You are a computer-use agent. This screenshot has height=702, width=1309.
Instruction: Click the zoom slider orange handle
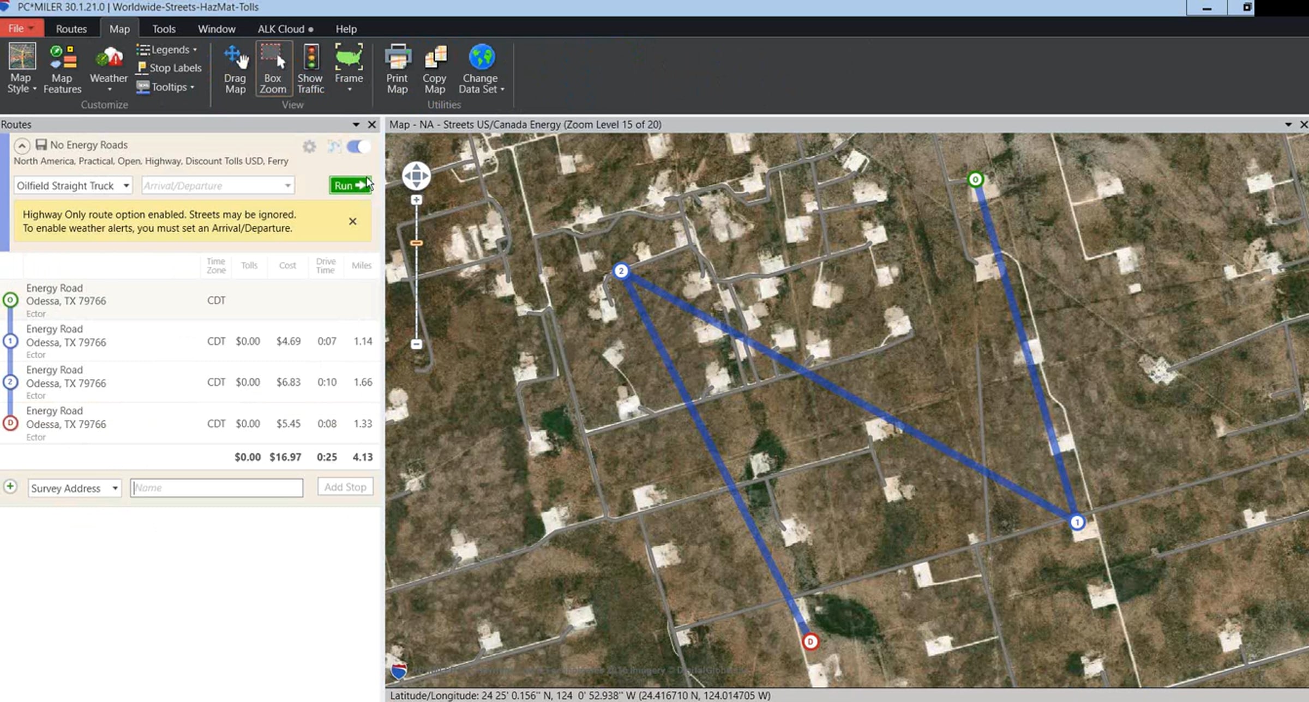click(x=416, y=243)
